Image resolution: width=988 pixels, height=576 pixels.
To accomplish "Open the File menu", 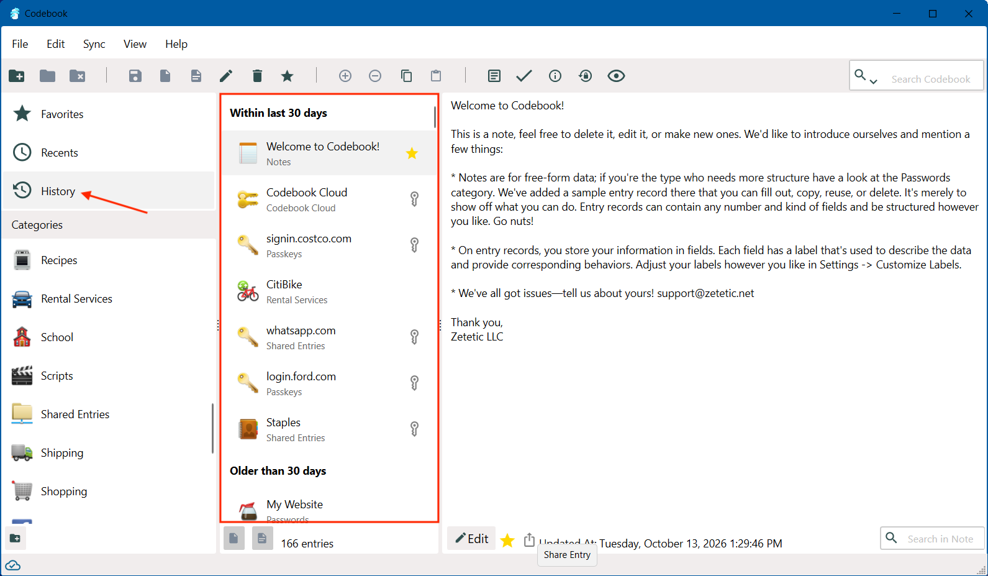I will [20, 44].
